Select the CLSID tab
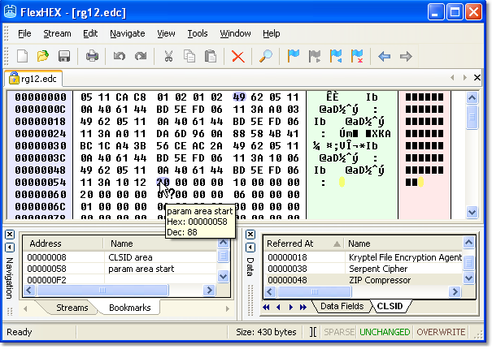Image resolution: width=492 pixels, height=349 pixels. [390, 306]
